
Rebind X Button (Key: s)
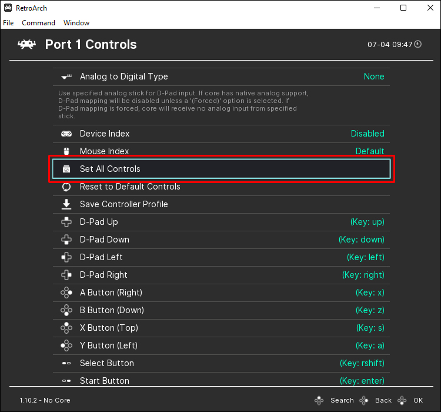221,328
